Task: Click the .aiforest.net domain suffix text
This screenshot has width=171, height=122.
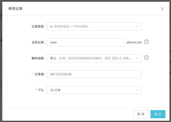Action: coord(134,42)
